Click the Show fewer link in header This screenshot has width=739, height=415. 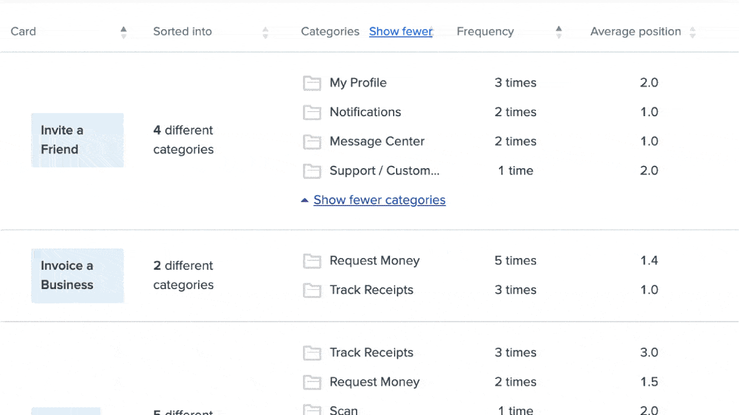coord(400,31)
